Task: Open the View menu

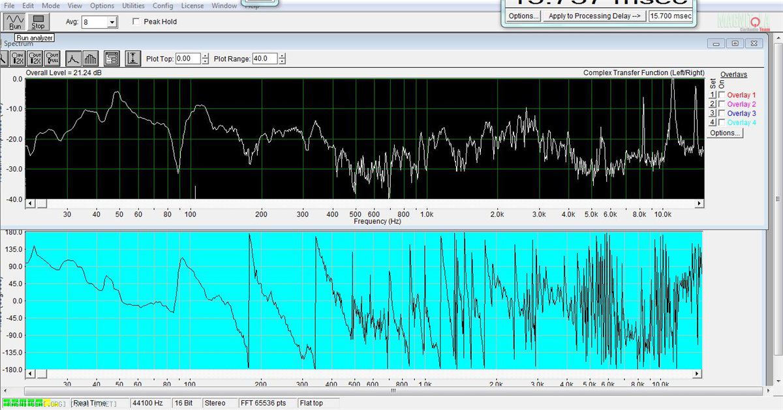Action: click(x=74, y=5)
